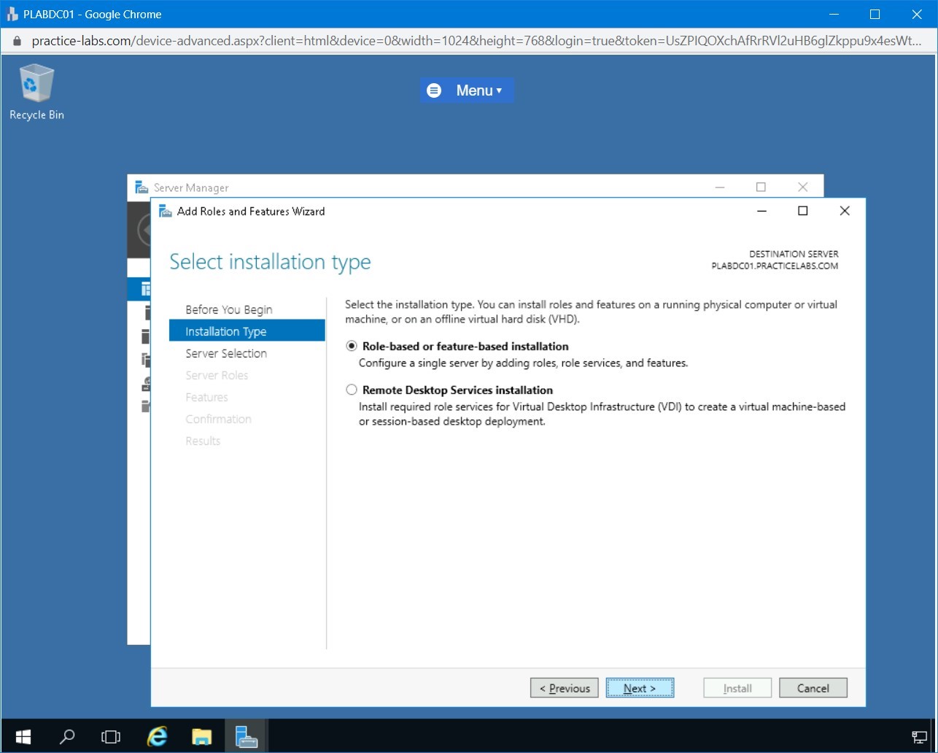The height and width of the screenshot is (753, 938).
Task: Switch to Server Manager taskbar icon
Action: pos(247,736)
